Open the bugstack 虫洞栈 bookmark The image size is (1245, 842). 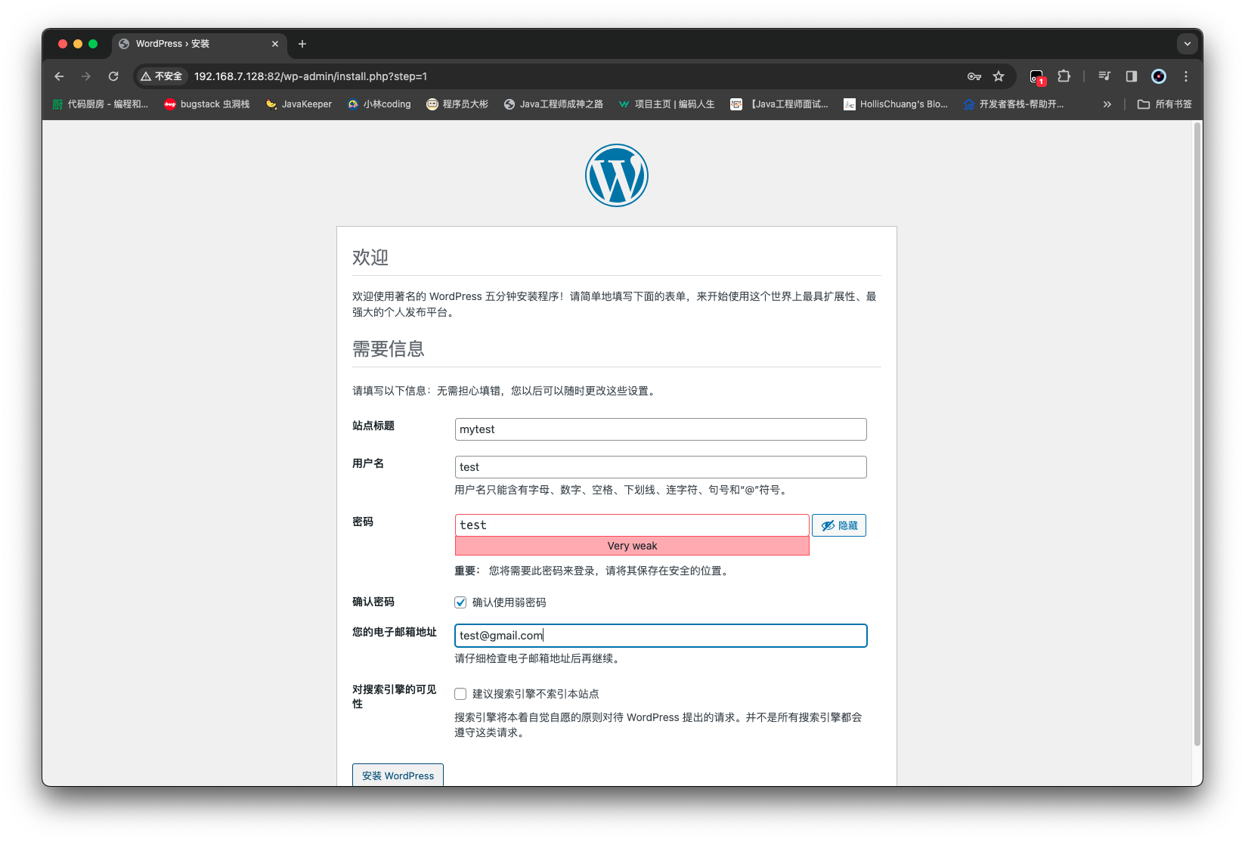pos(207,104)
